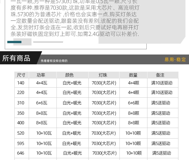
Task: Click 7030(大芯片) in row 140
Action: (x=104, y=83)
